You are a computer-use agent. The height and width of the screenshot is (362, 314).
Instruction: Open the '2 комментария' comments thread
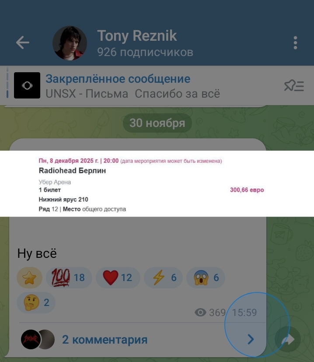(x=105, y=340)
